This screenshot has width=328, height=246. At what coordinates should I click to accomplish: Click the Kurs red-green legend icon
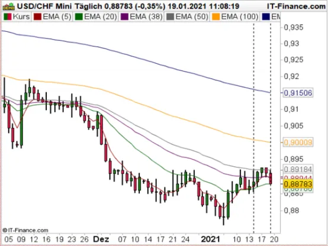click(8, 17)
